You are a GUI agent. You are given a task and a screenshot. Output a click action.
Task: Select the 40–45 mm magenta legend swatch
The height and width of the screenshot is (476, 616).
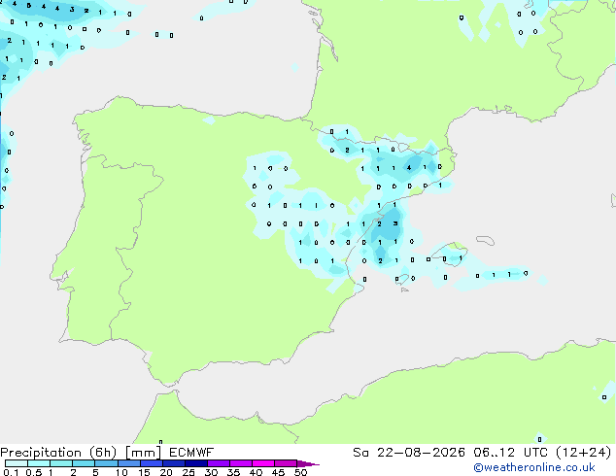[263, 463]
